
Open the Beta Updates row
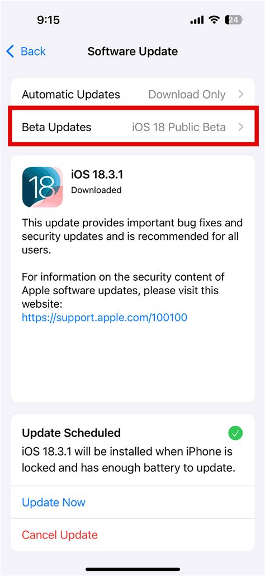[132, 127]
